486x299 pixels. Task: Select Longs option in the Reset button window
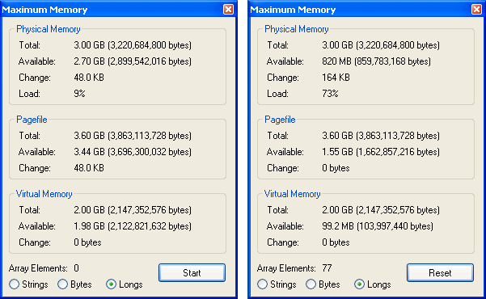372,284
